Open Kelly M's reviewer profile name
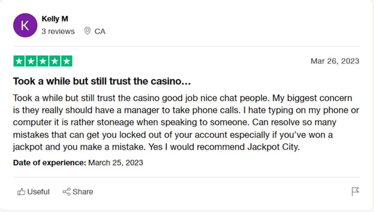 click(x=55, y=19)
